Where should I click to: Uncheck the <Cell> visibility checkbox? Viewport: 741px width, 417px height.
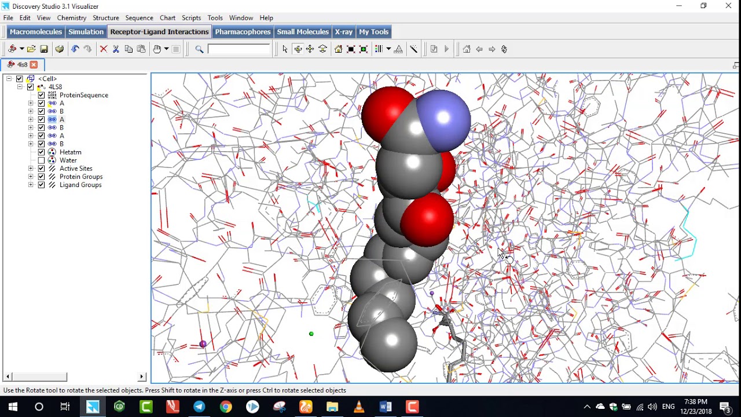pyautogui.click(x=20, y=79)
